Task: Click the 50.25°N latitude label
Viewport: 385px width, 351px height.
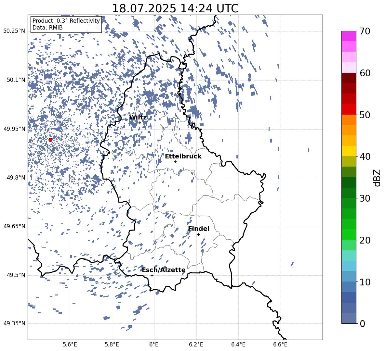Action: [14, 31]
